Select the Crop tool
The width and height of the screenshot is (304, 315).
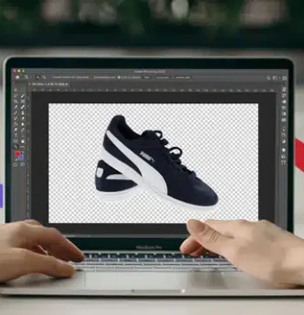click(16, 101)
